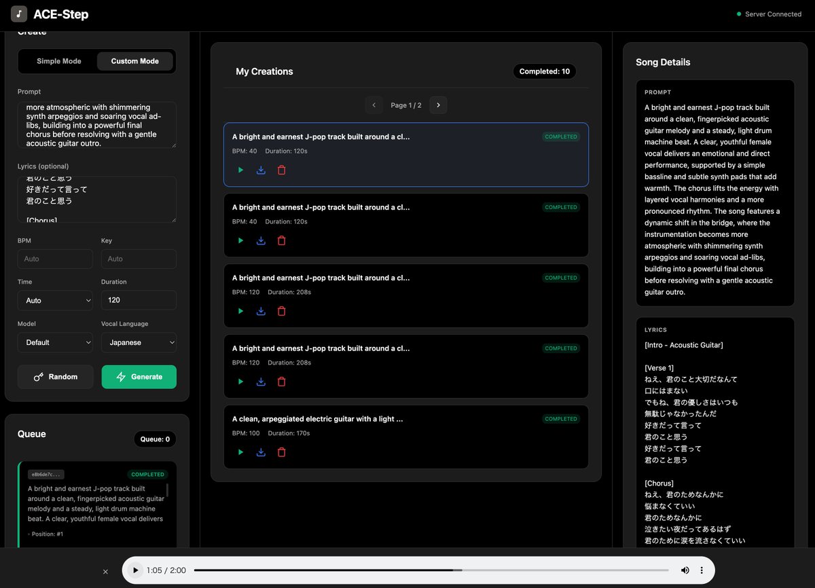
Task: Delete the highlighted BPM 40 track
Action: tap(282, 170)
